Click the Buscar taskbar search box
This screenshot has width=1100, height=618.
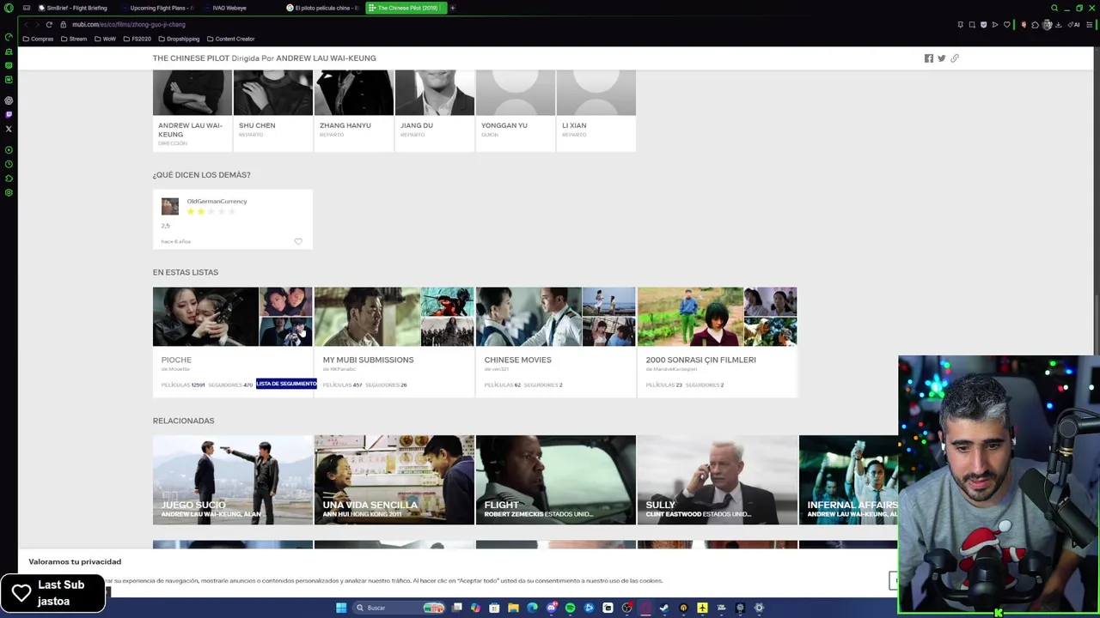399,608
